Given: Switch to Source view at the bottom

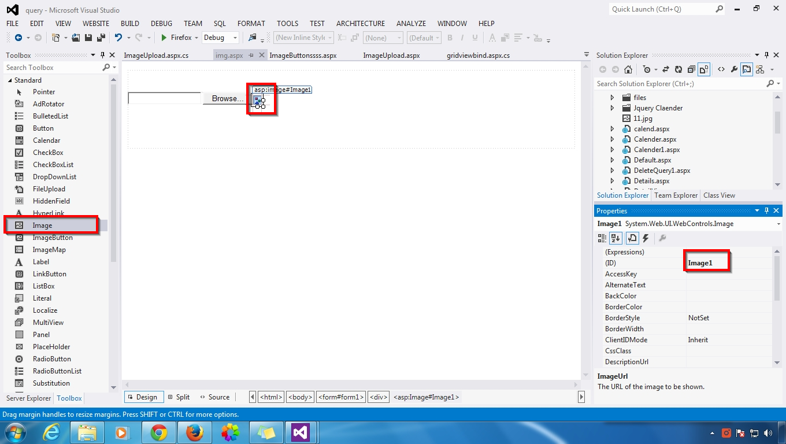Looking at the screenshot, I should [214, 397].
